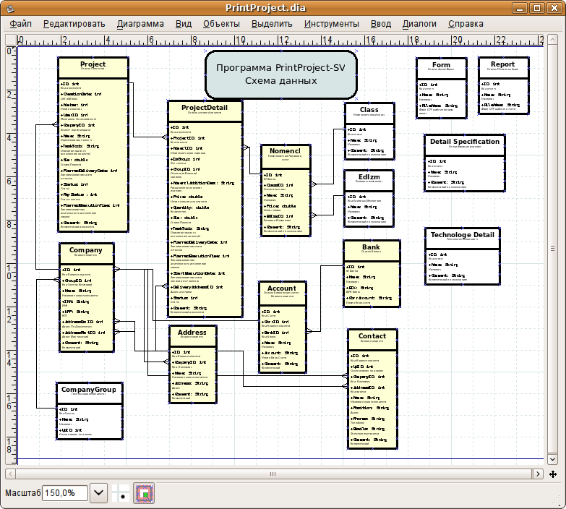The width and height of the screenshot is (566, 509).
Task: Select the Программа PrintProject-SV title box
Action: click(281, 74)
